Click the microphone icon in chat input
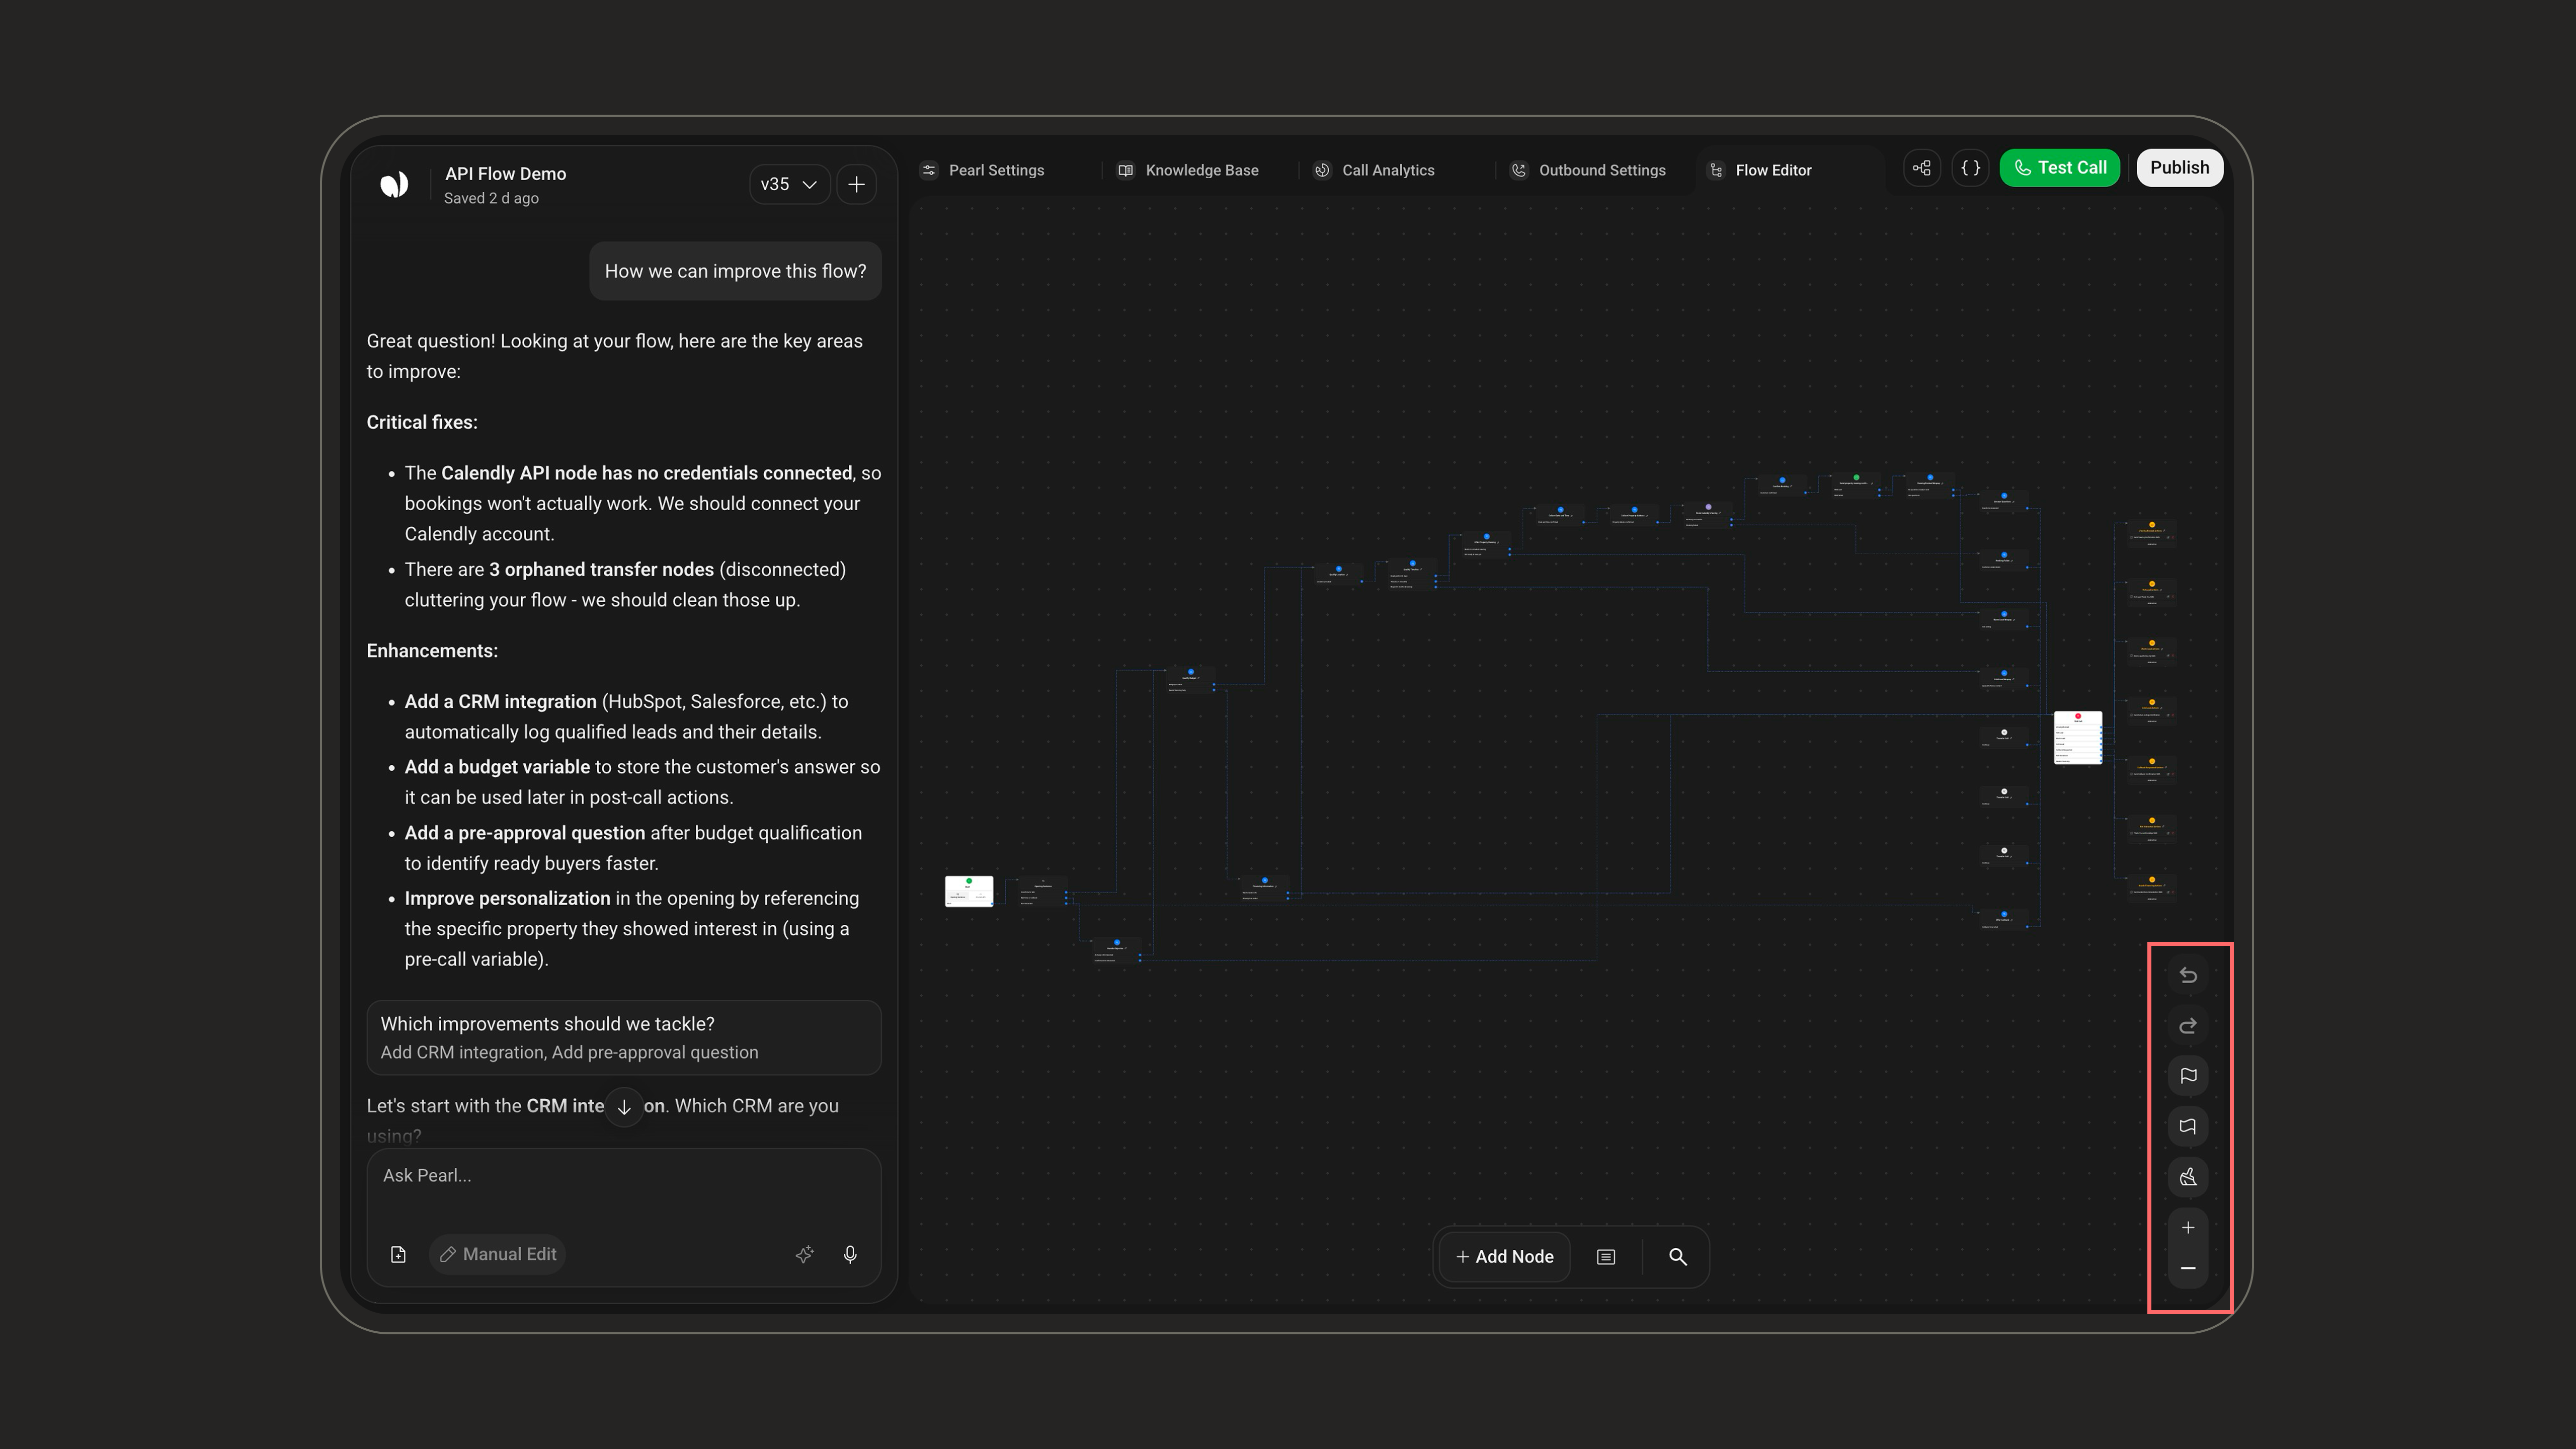The image size is (2576, 1449). [x=850, y=1254]
